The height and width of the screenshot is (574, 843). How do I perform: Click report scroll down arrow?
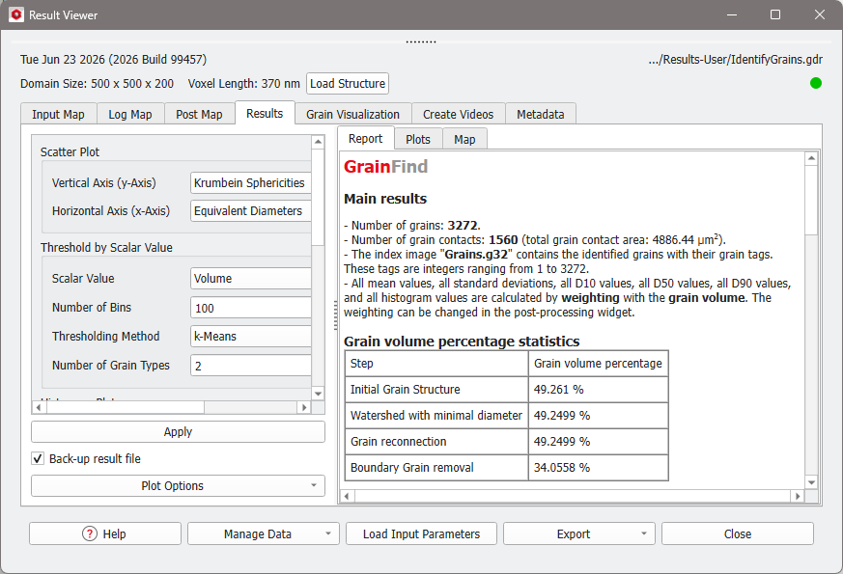pyautogui.click(x=811, y=482)
